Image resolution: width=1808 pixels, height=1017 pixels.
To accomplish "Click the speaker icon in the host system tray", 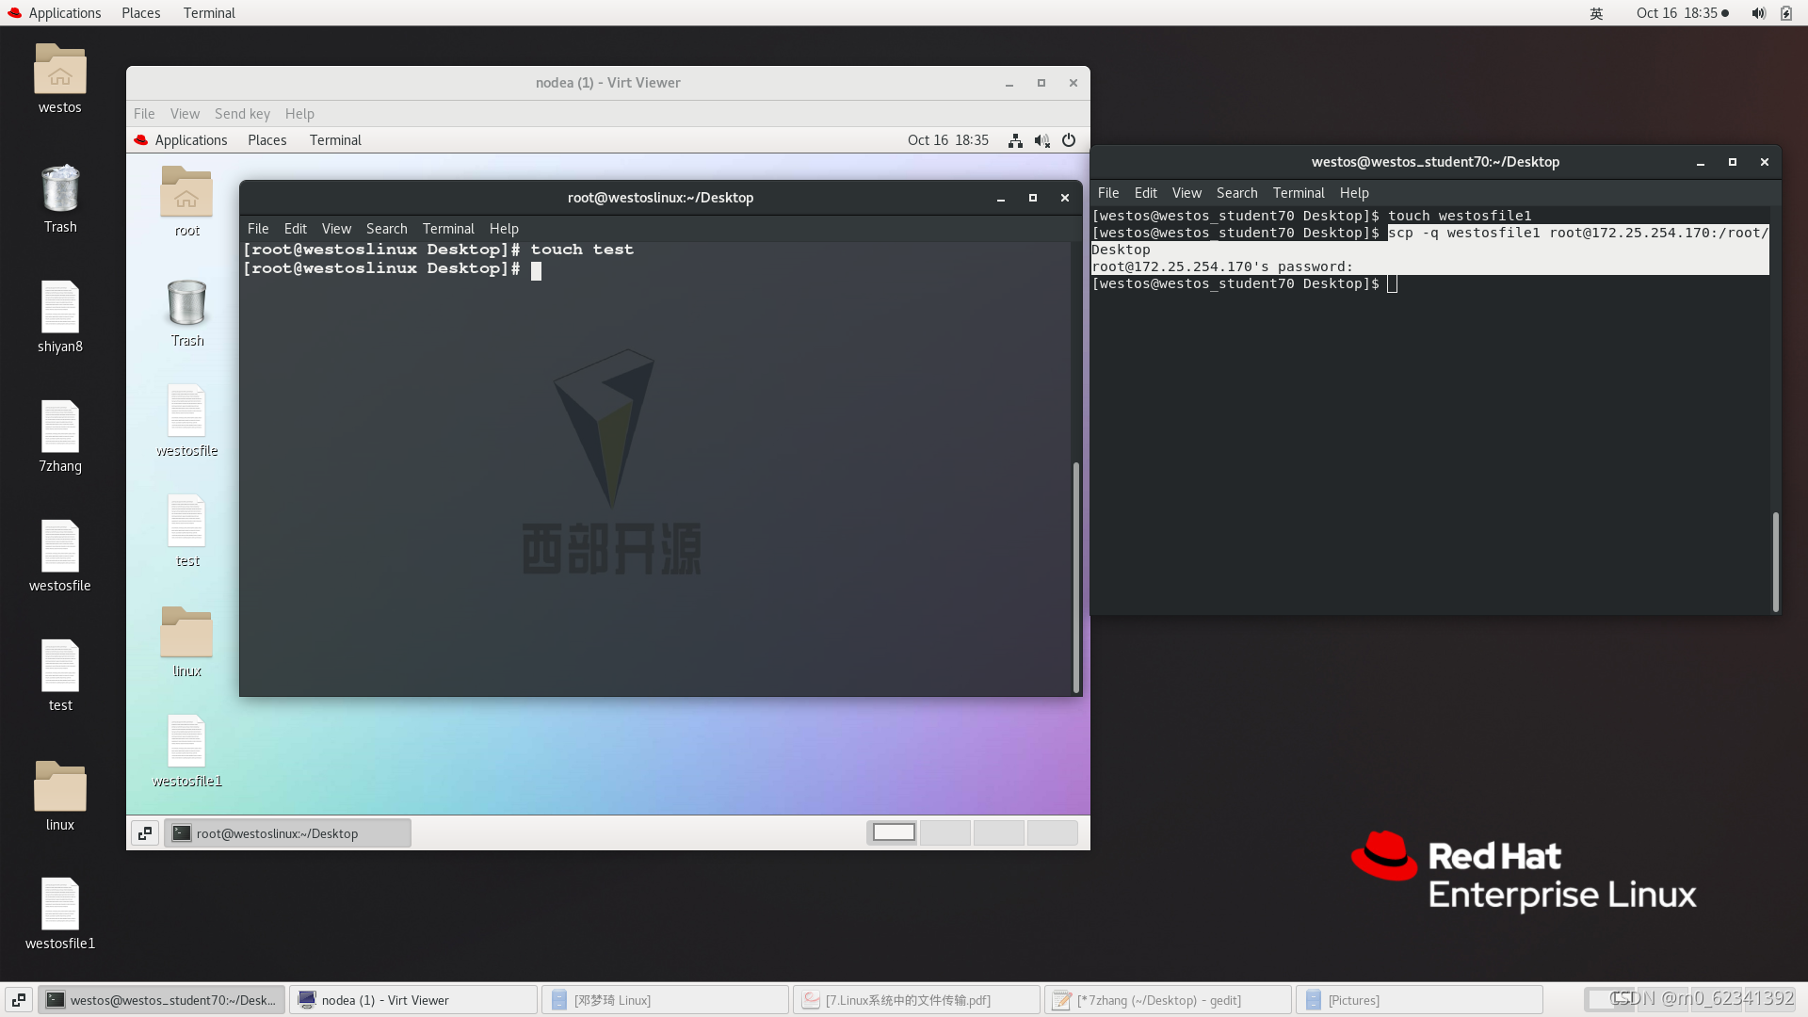I will click(1757, 12).
